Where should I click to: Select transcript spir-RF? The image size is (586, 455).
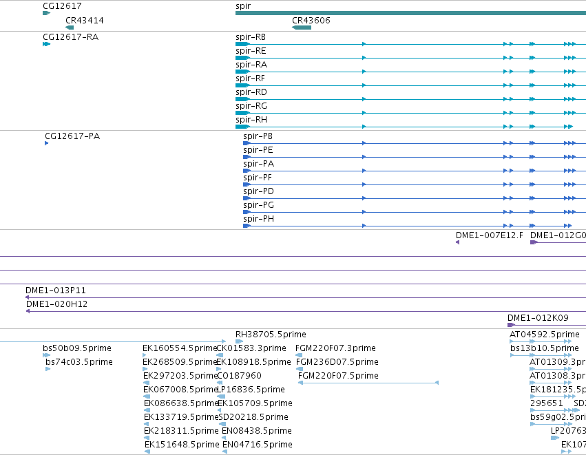coord(250,78)
